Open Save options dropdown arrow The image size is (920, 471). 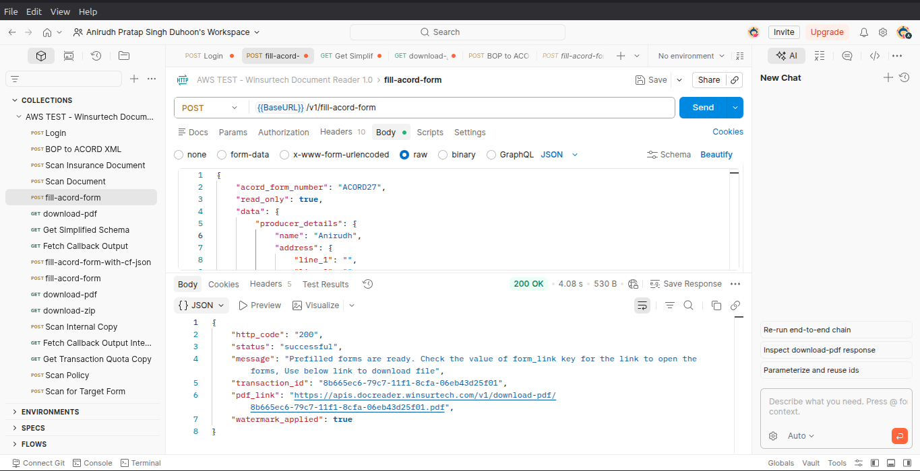(x=679, y=79)
